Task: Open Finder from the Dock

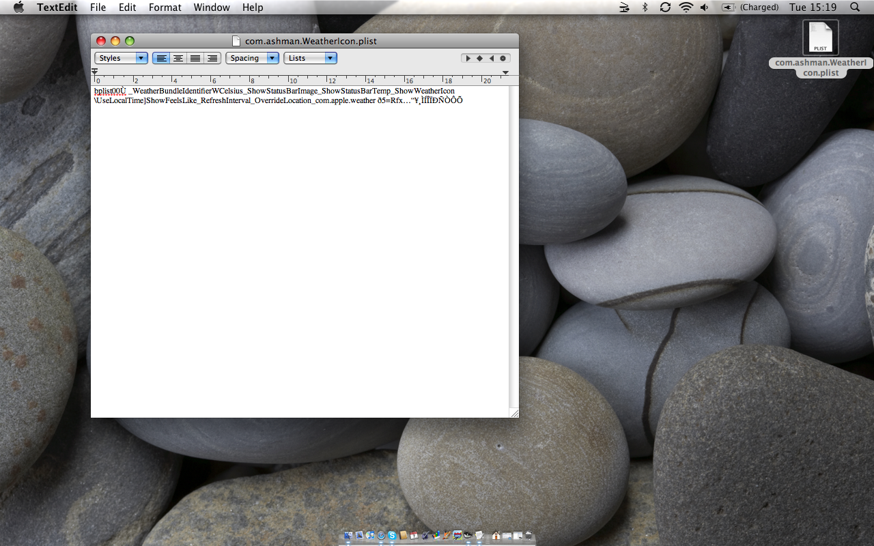Action: click(x=348, y=536)
